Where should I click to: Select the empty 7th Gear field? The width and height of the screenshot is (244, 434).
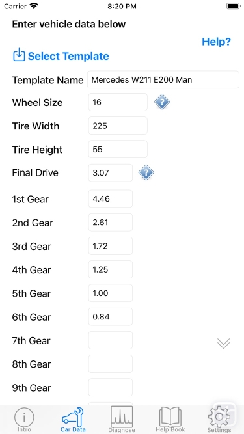111,340
